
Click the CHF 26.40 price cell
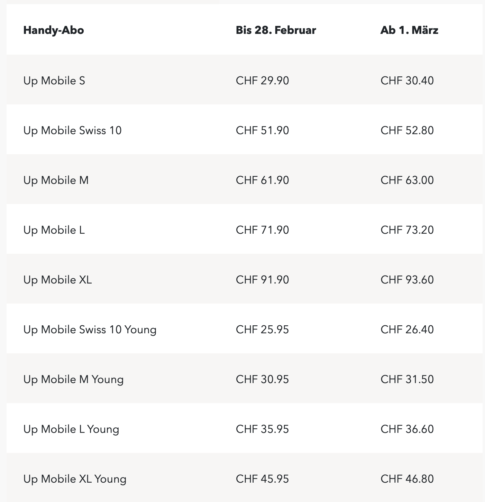(407, 329)
